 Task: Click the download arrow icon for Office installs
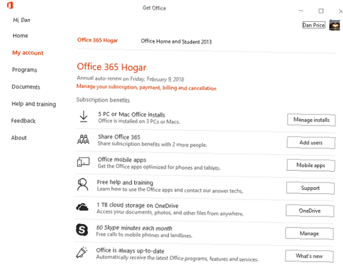coord(83,116)
